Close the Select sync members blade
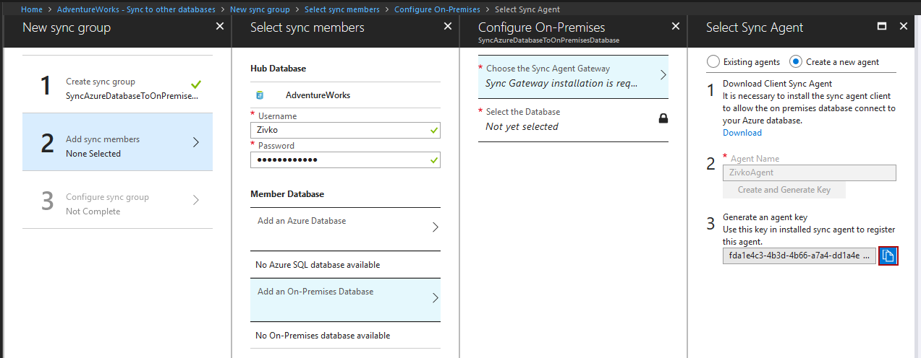 pyautogui.click(x=448, y=26)
